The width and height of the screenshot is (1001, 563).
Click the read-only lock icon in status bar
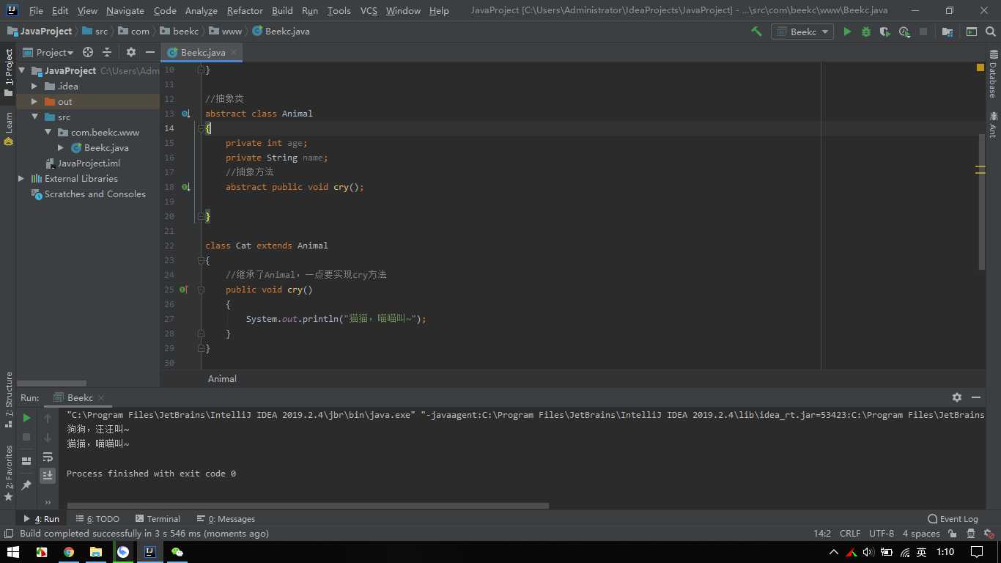[x=953, y=534]
